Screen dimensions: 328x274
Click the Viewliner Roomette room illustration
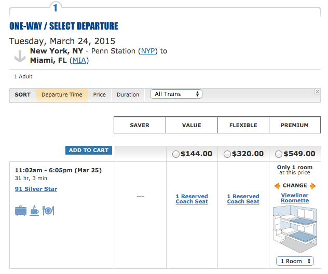[295, 229]
